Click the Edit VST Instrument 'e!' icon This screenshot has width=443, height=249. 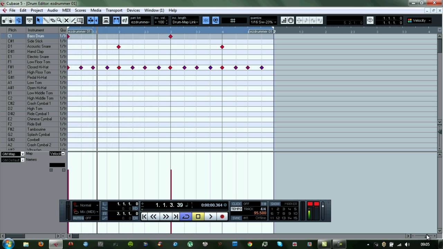click(125, 20)
